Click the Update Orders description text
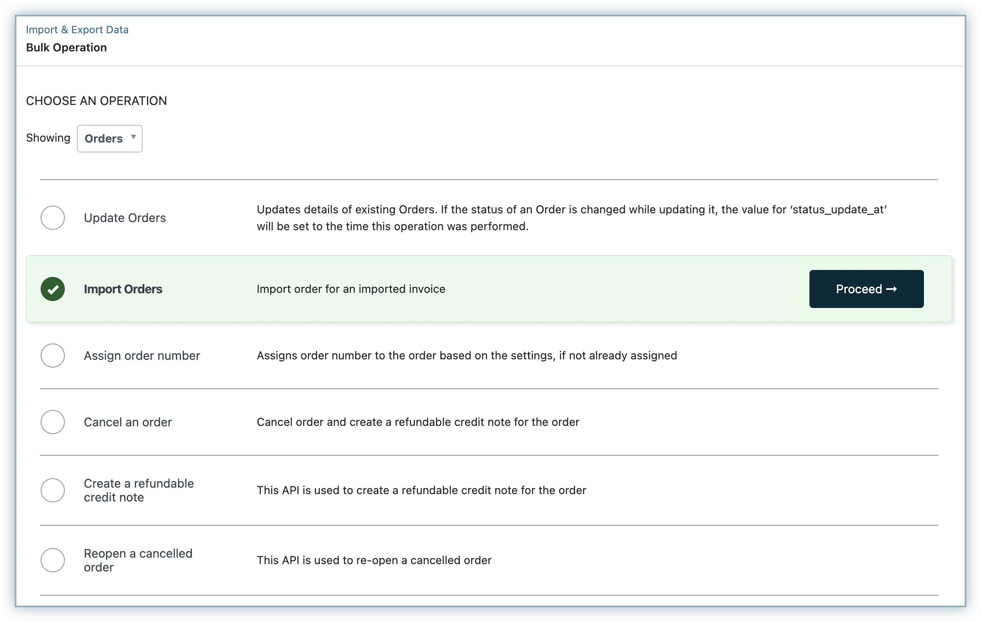 [x=570, y=218]
